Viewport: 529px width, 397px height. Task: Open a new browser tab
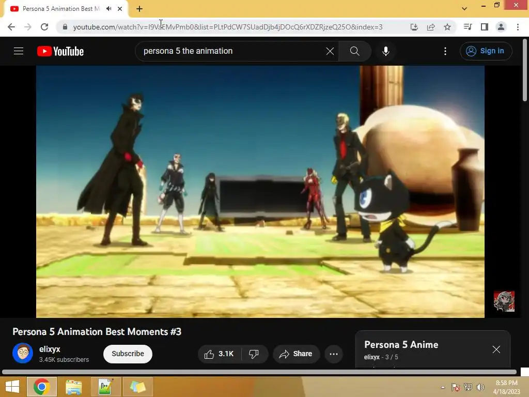click(x=139, y=9)
